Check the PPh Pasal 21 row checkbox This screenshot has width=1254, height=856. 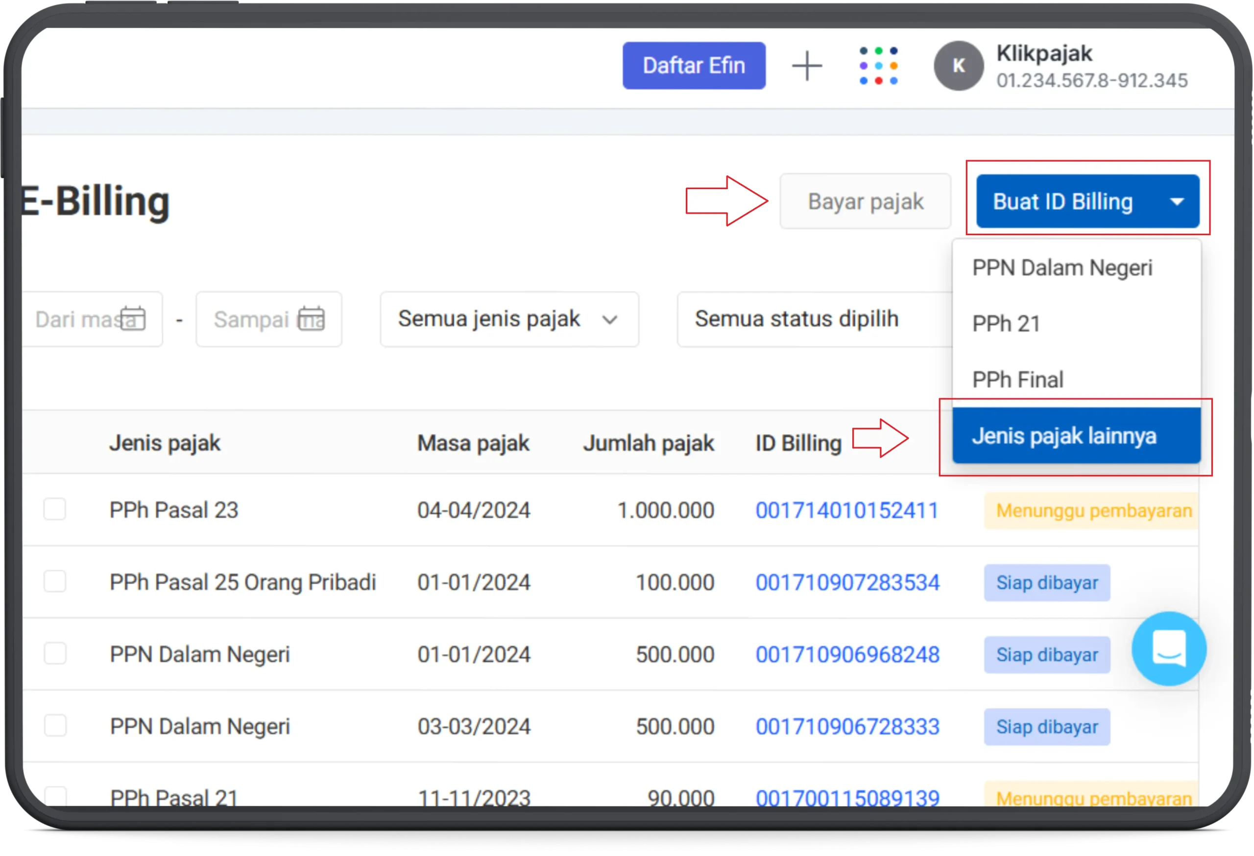(55, 797)
